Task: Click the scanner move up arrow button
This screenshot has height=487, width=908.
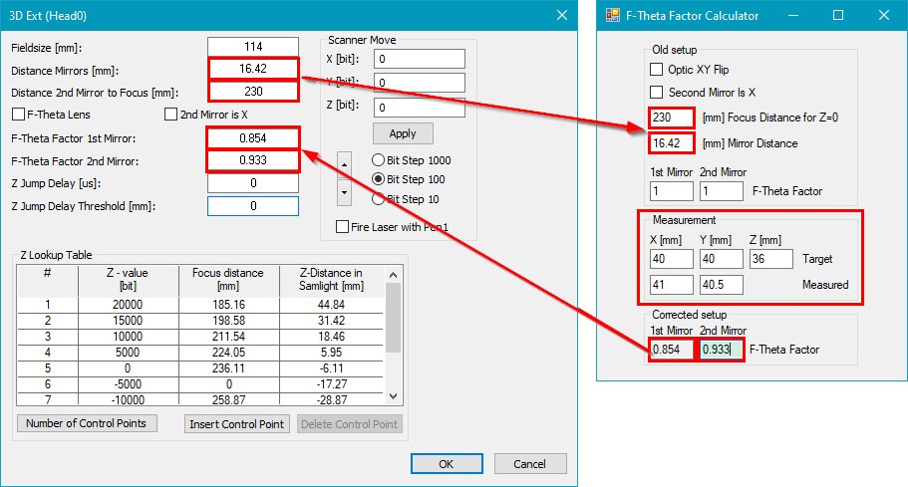Action: pyautogui.click(x=345, y=163)
